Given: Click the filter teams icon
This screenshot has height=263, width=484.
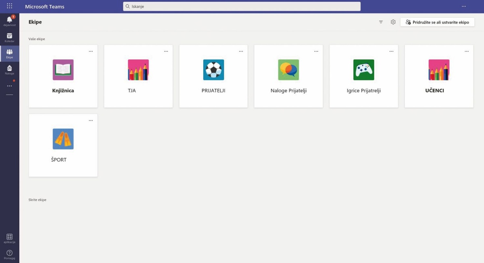Looking at the screenshot, I should tap(381, 22).
